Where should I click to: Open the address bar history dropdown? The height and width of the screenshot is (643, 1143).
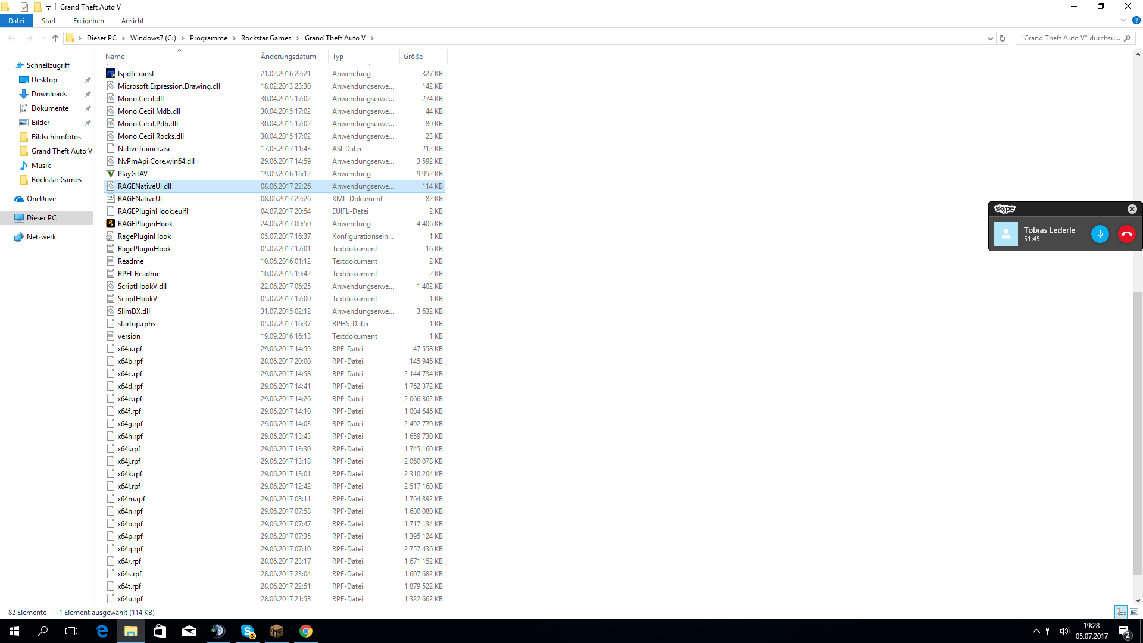click(990, 38)
